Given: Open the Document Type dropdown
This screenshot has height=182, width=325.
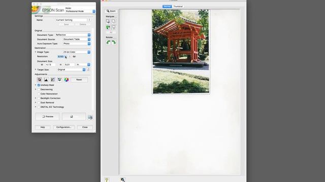Looking at the screenshot, I should 73,35.
